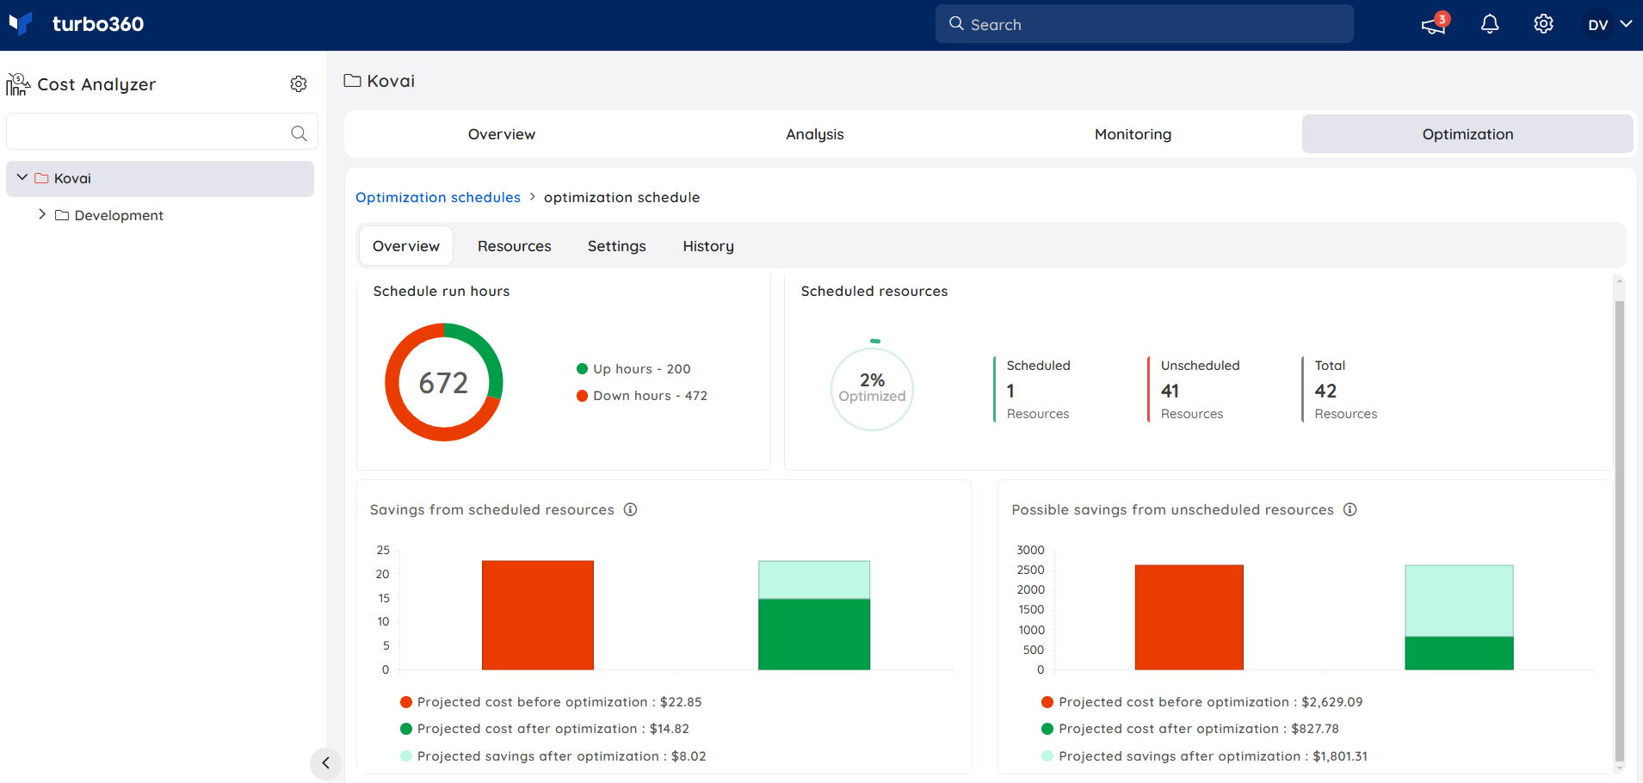Click legend 'Projected cost after optimization : $14.82'

coord(545,729)
